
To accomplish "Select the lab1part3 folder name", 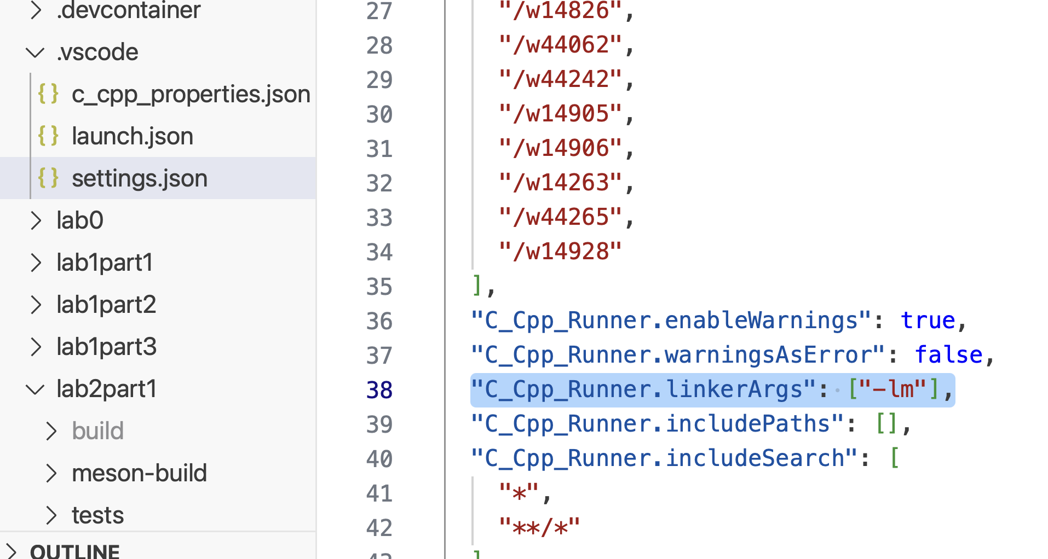I will (107, 347).
